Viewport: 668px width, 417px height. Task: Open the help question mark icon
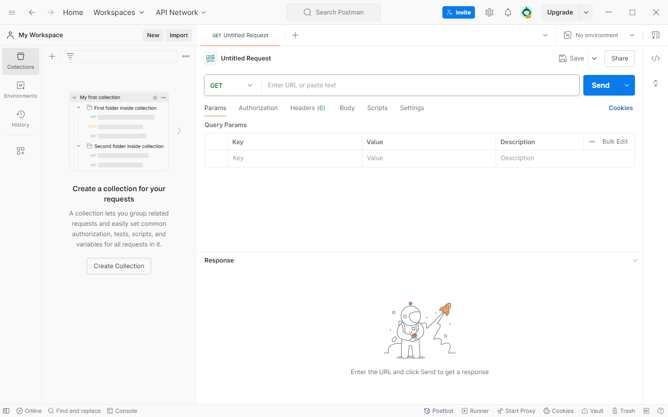coord(660,411)
